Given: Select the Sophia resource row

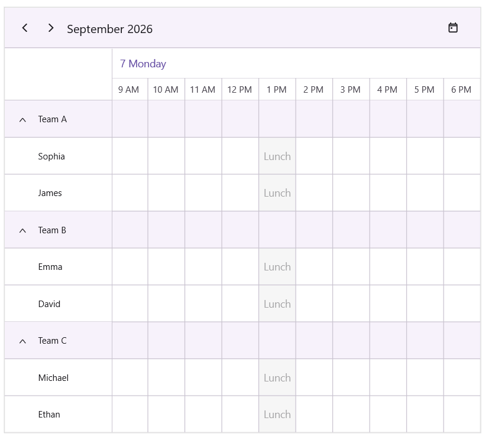Looking at the screenshot, I should tap(58, 156).
